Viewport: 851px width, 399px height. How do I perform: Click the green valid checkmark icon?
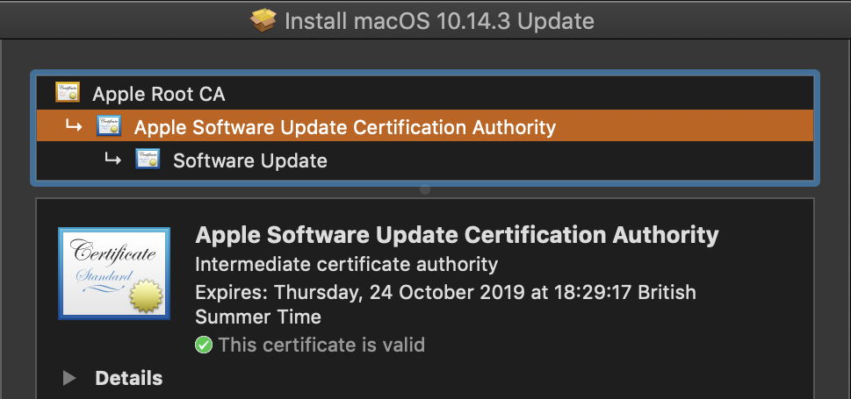204,345
